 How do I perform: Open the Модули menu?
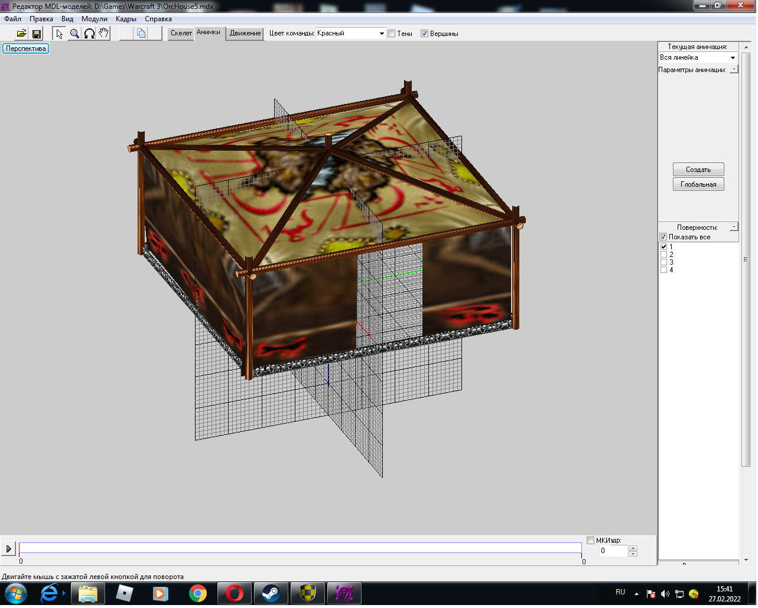tap(95, 19)
